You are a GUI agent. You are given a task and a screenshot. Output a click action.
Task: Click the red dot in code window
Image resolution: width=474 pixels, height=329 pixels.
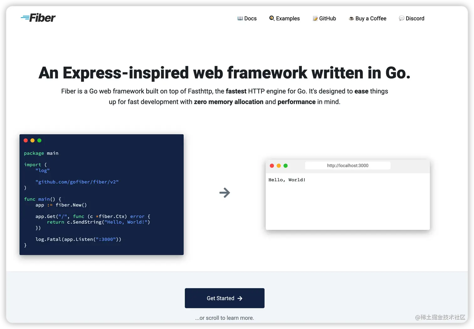click(26, 141)
